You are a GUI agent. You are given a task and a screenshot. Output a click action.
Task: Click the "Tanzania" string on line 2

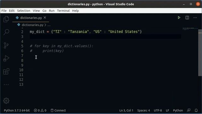tap(78, 32)
